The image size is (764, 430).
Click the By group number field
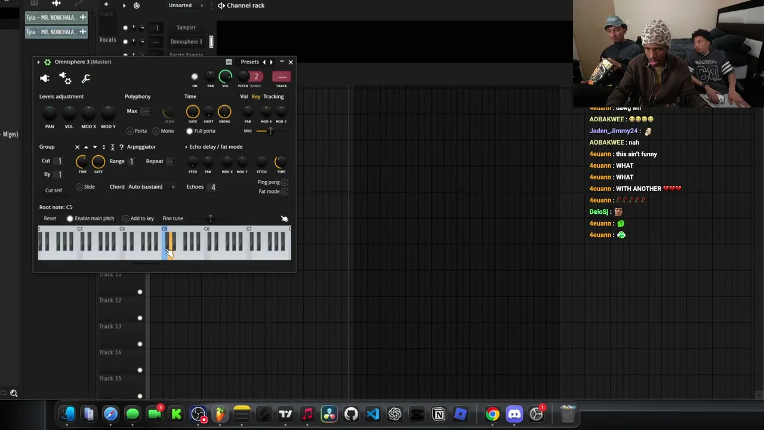pyautogui.click(x=60, y=174)
